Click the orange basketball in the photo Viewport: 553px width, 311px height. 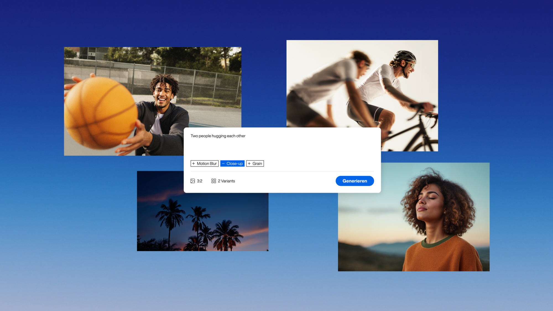coord(101,113)
